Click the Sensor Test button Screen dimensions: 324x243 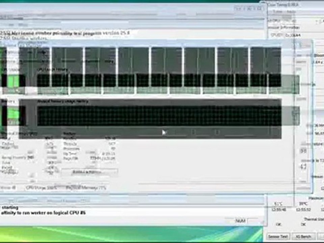[x=278, y=236]
